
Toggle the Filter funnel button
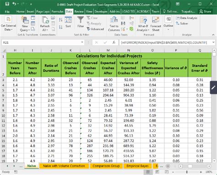point(81,22)
